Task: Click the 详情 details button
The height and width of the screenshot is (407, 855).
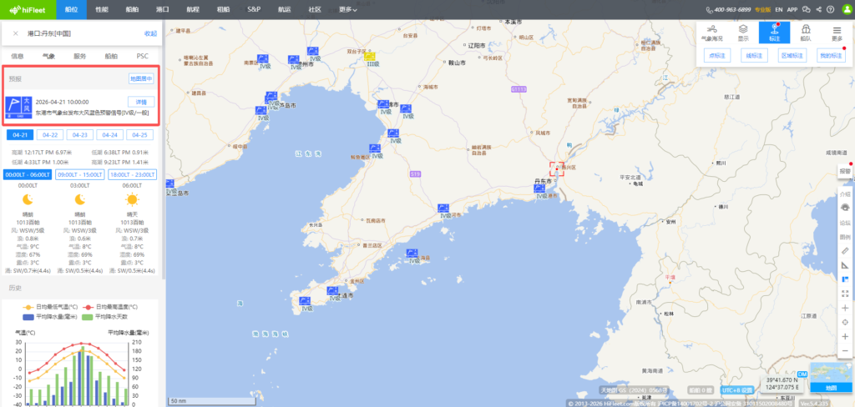Action: pyautogui.click(x=140, y=102)
